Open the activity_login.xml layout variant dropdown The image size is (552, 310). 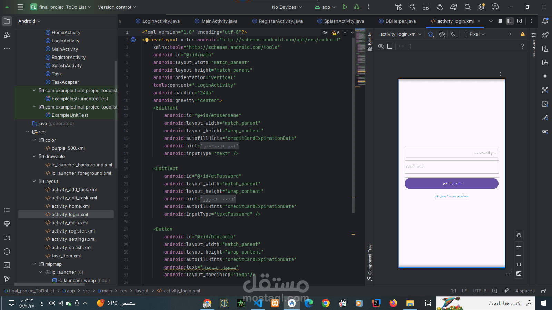coord(401,34)
